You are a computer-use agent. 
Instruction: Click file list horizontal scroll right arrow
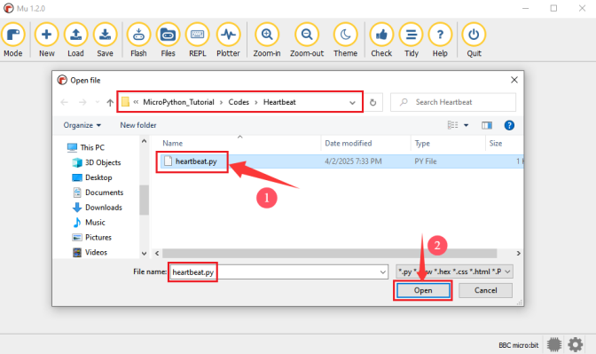click(x=518, y=253)
